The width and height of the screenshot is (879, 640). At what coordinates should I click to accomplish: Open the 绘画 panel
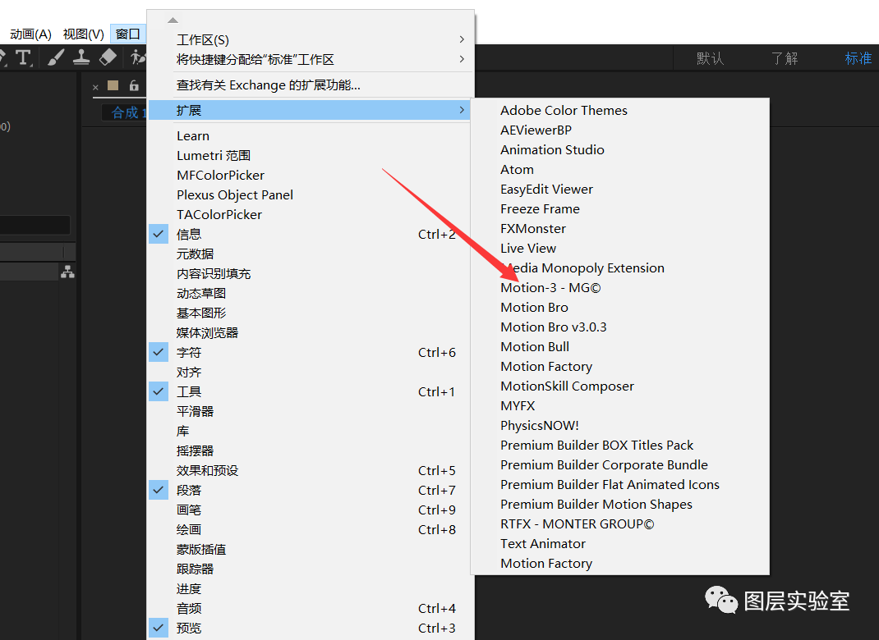tap(309, 529)
